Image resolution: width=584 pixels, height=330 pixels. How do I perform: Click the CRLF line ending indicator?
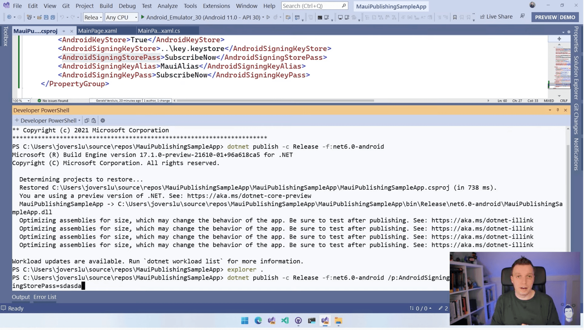563,101
